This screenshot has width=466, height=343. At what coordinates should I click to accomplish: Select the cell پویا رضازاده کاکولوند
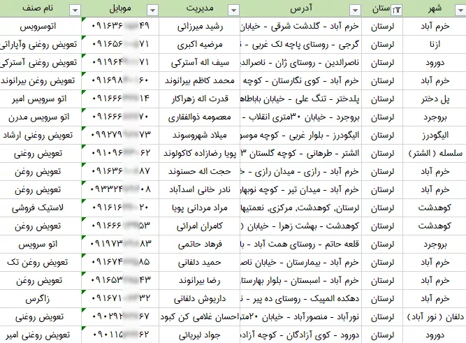[x=199, y=154]
